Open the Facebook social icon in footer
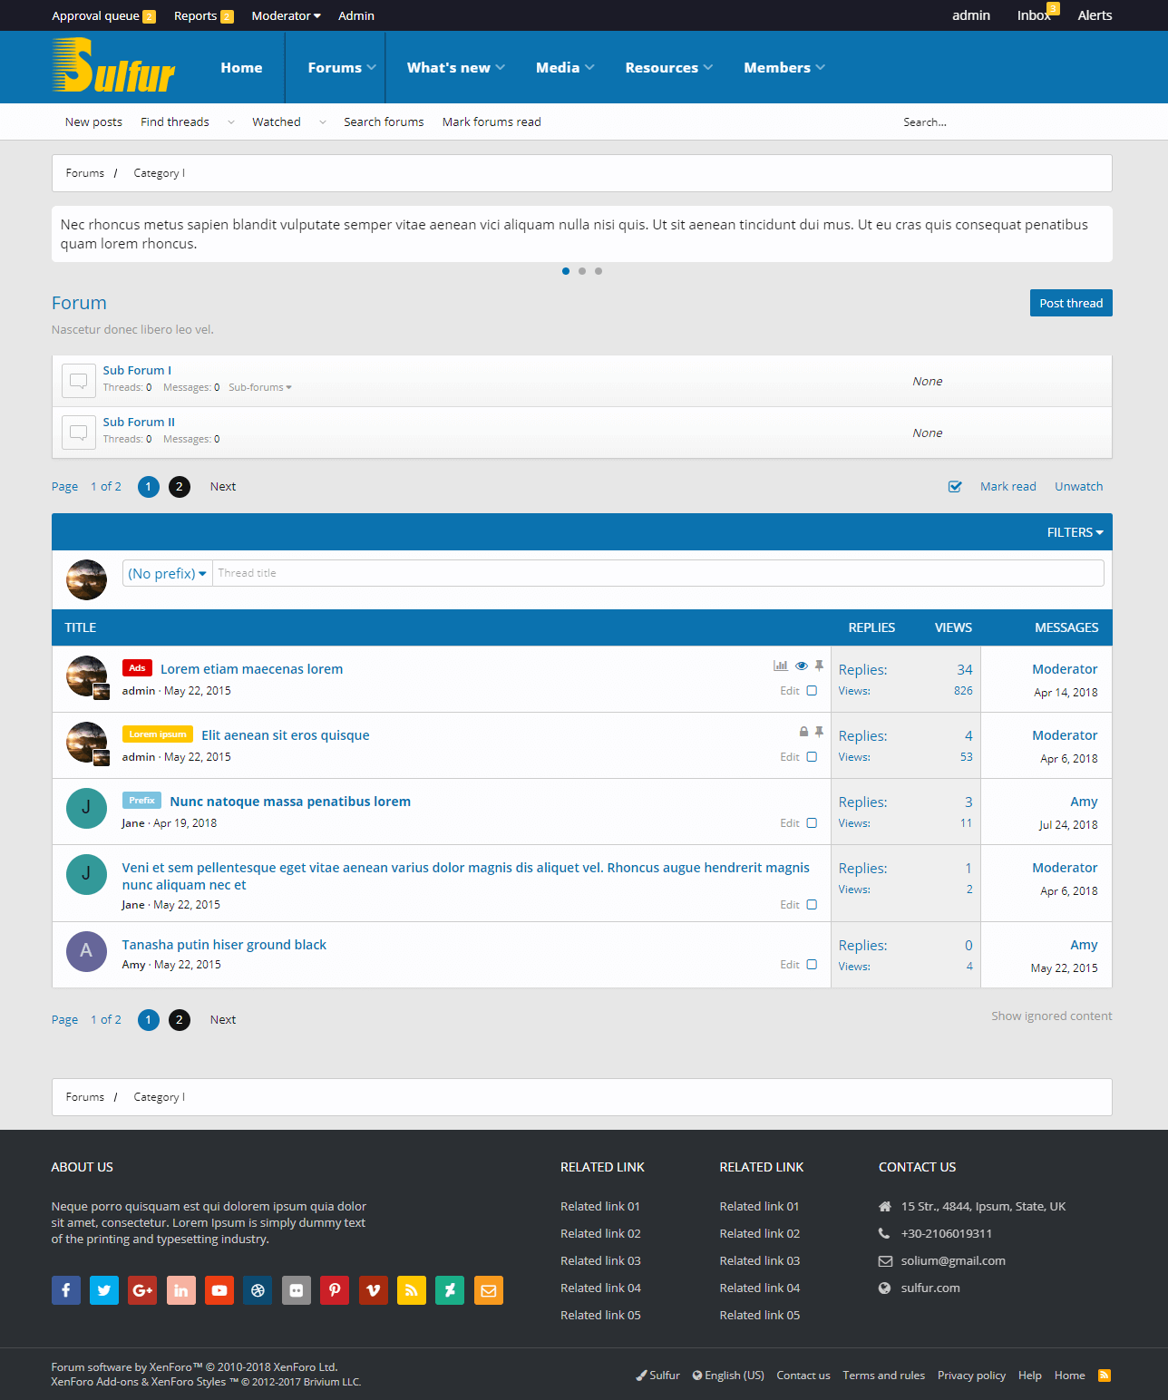This screenshot has width=1168, height=1400. point(66,1290)
